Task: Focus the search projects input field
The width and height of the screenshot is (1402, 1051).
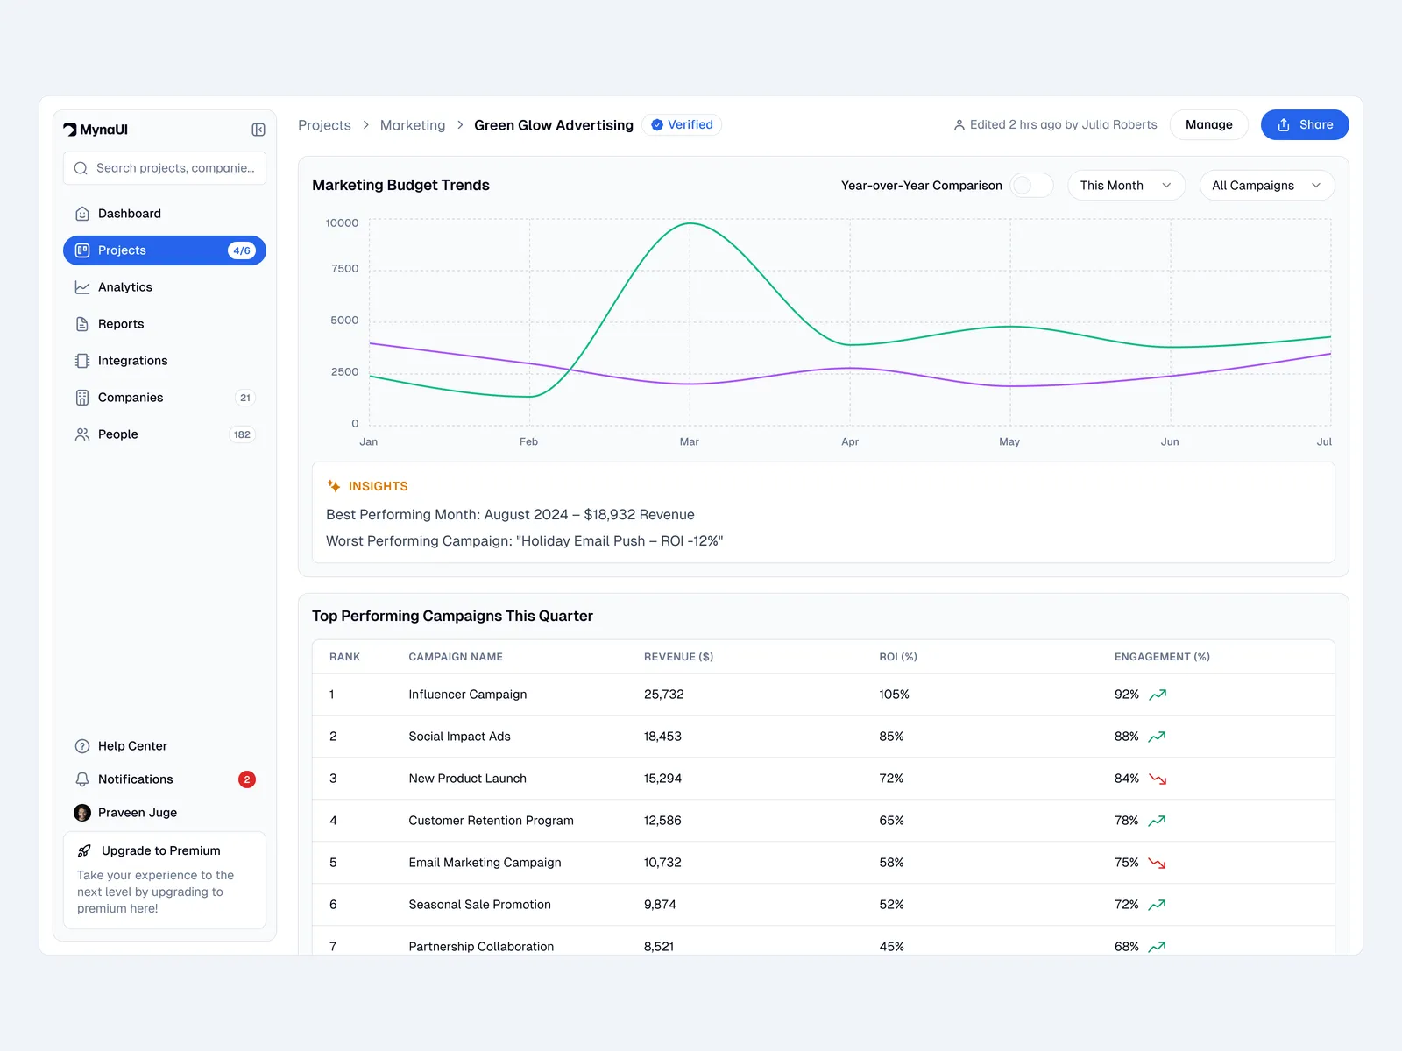Action: click(x=174, y=168)
